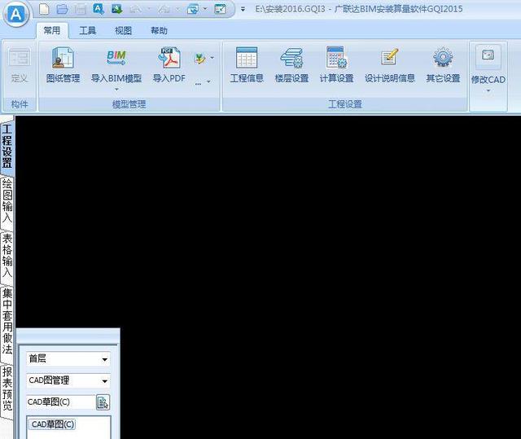The height and width of the screenshot is (439, 521).
Task: Click the blue A quick-access icon
Action: click(99, 9)
